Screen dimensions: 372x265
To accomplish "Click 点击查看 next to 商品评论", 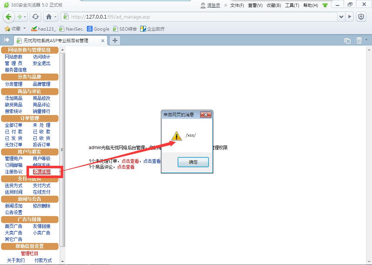I will point(126,167).
